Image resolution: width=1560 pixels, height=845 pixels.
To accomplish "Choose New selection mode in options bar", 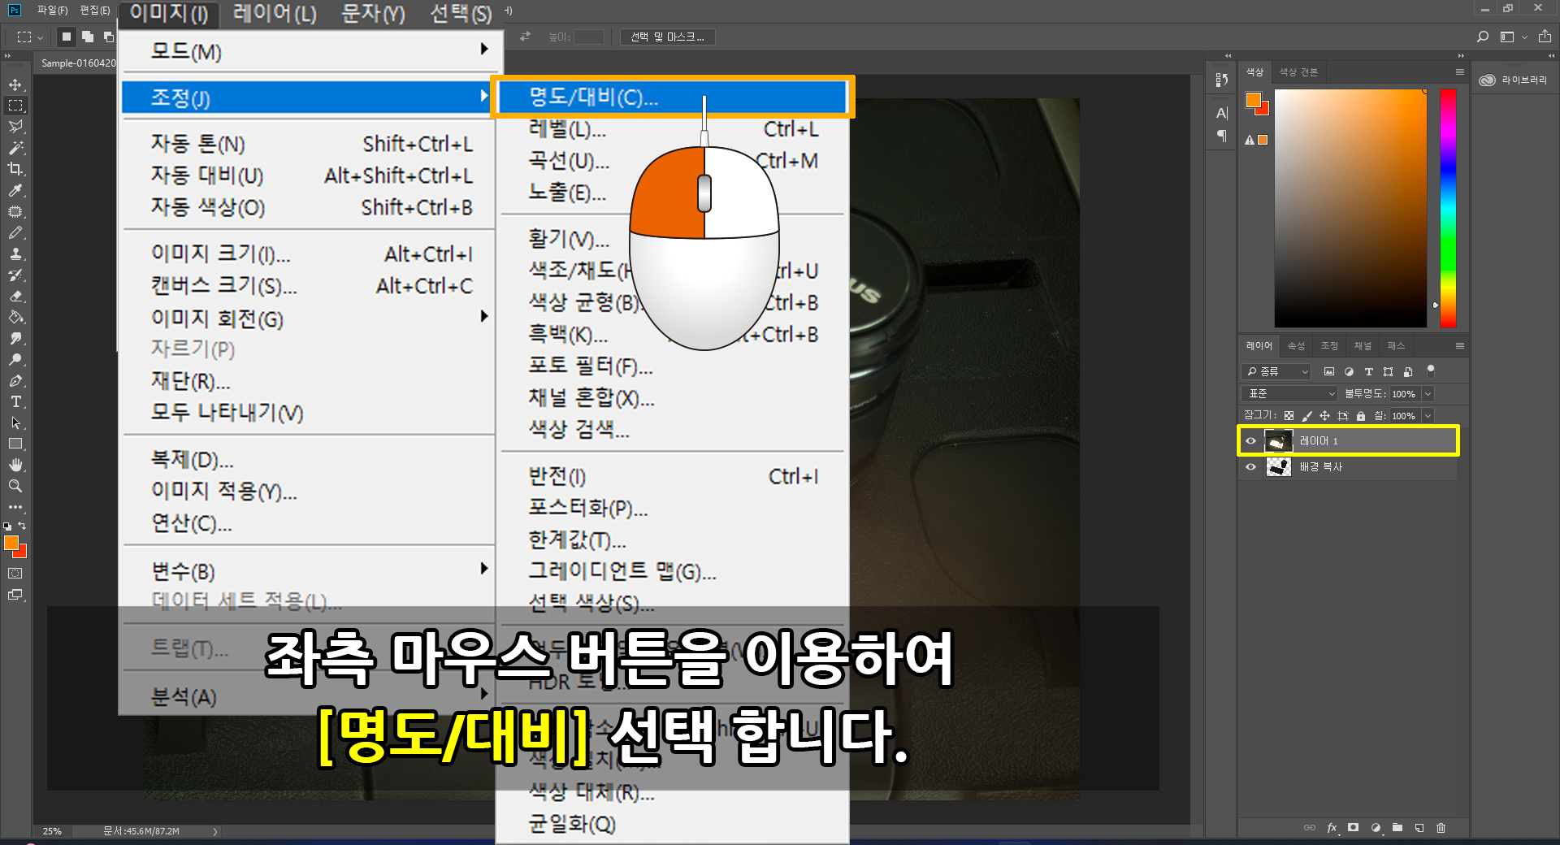I will click(x=67, y=37).
